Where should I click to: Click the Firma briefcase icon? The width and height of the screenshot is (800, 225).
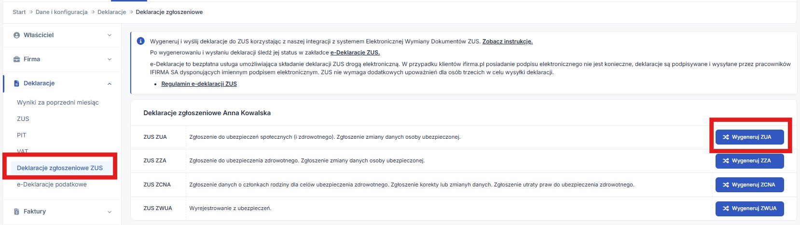click(x=17, y=59)
